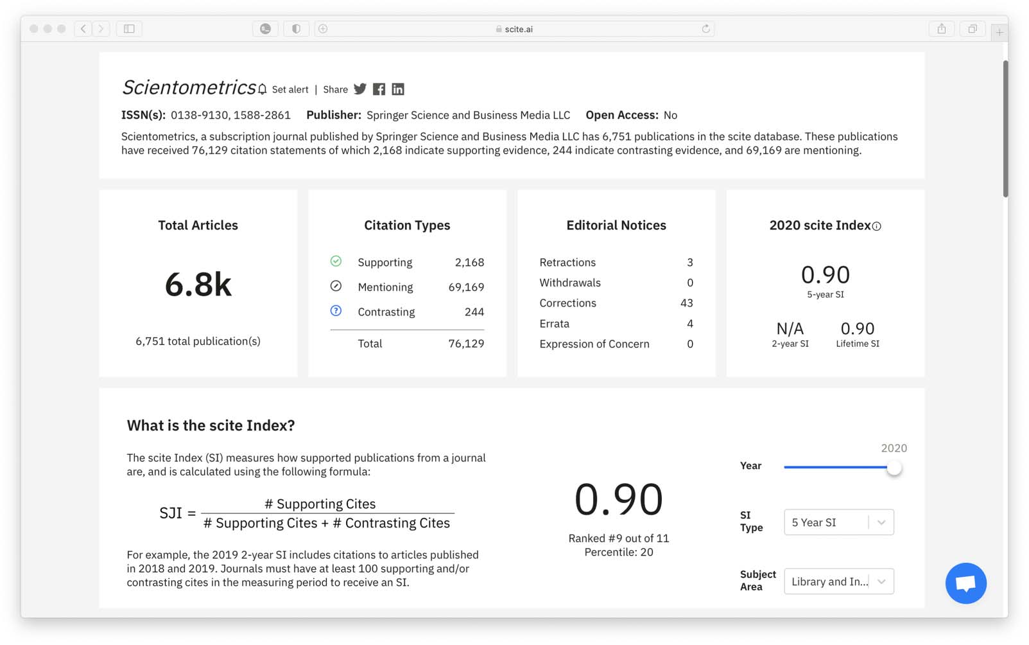The width and height of the screenshot is (1029, 645).
Task: Share on LinkedIn icon
Action: pyautogui.click(x=398, y=89)
